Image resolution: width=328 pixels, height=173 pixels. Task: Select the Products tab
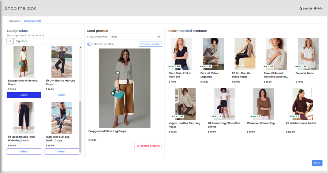pyautogui.click(x=14, y=21)
